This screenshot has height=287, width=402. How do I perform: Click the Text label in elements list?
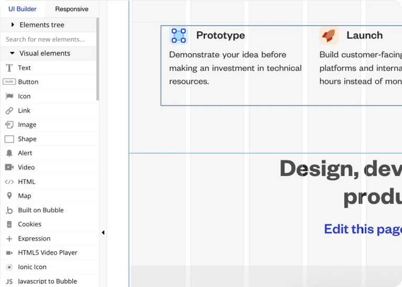pyautogui.click(x=25, y=68)
